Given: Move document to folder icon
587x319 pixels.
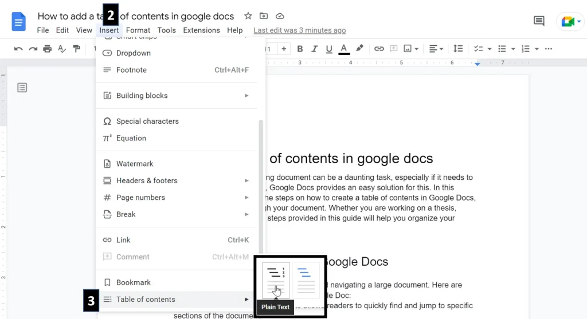Looking at the screenshot, I should pyautogui.click(x=264, y=16).
